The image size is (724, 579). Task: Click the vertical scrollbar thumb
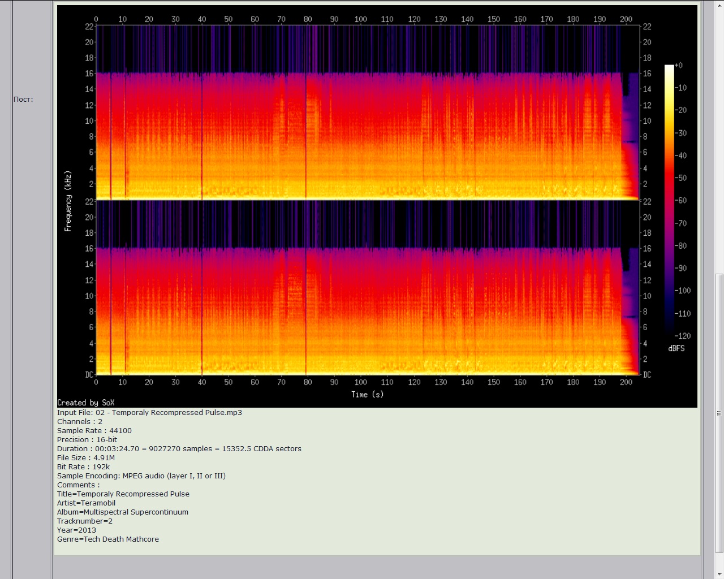[x=719, y=413]
